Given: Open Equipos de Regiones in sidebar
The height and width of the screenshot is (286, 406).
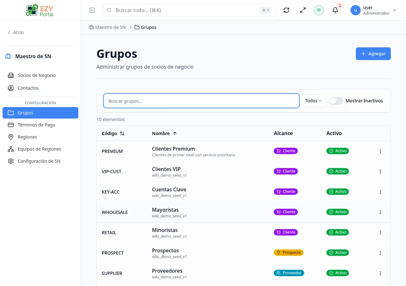Looking at the screenshot, I should [x=40, y=149].
